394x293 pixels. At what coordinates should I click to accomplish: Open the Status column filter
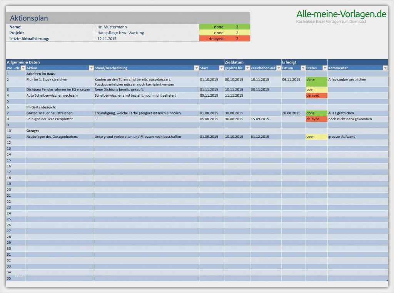click(x=324, y=68)
